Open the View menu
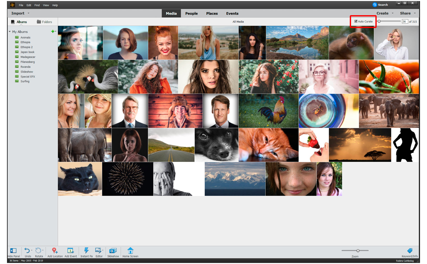 pos(46,5)
